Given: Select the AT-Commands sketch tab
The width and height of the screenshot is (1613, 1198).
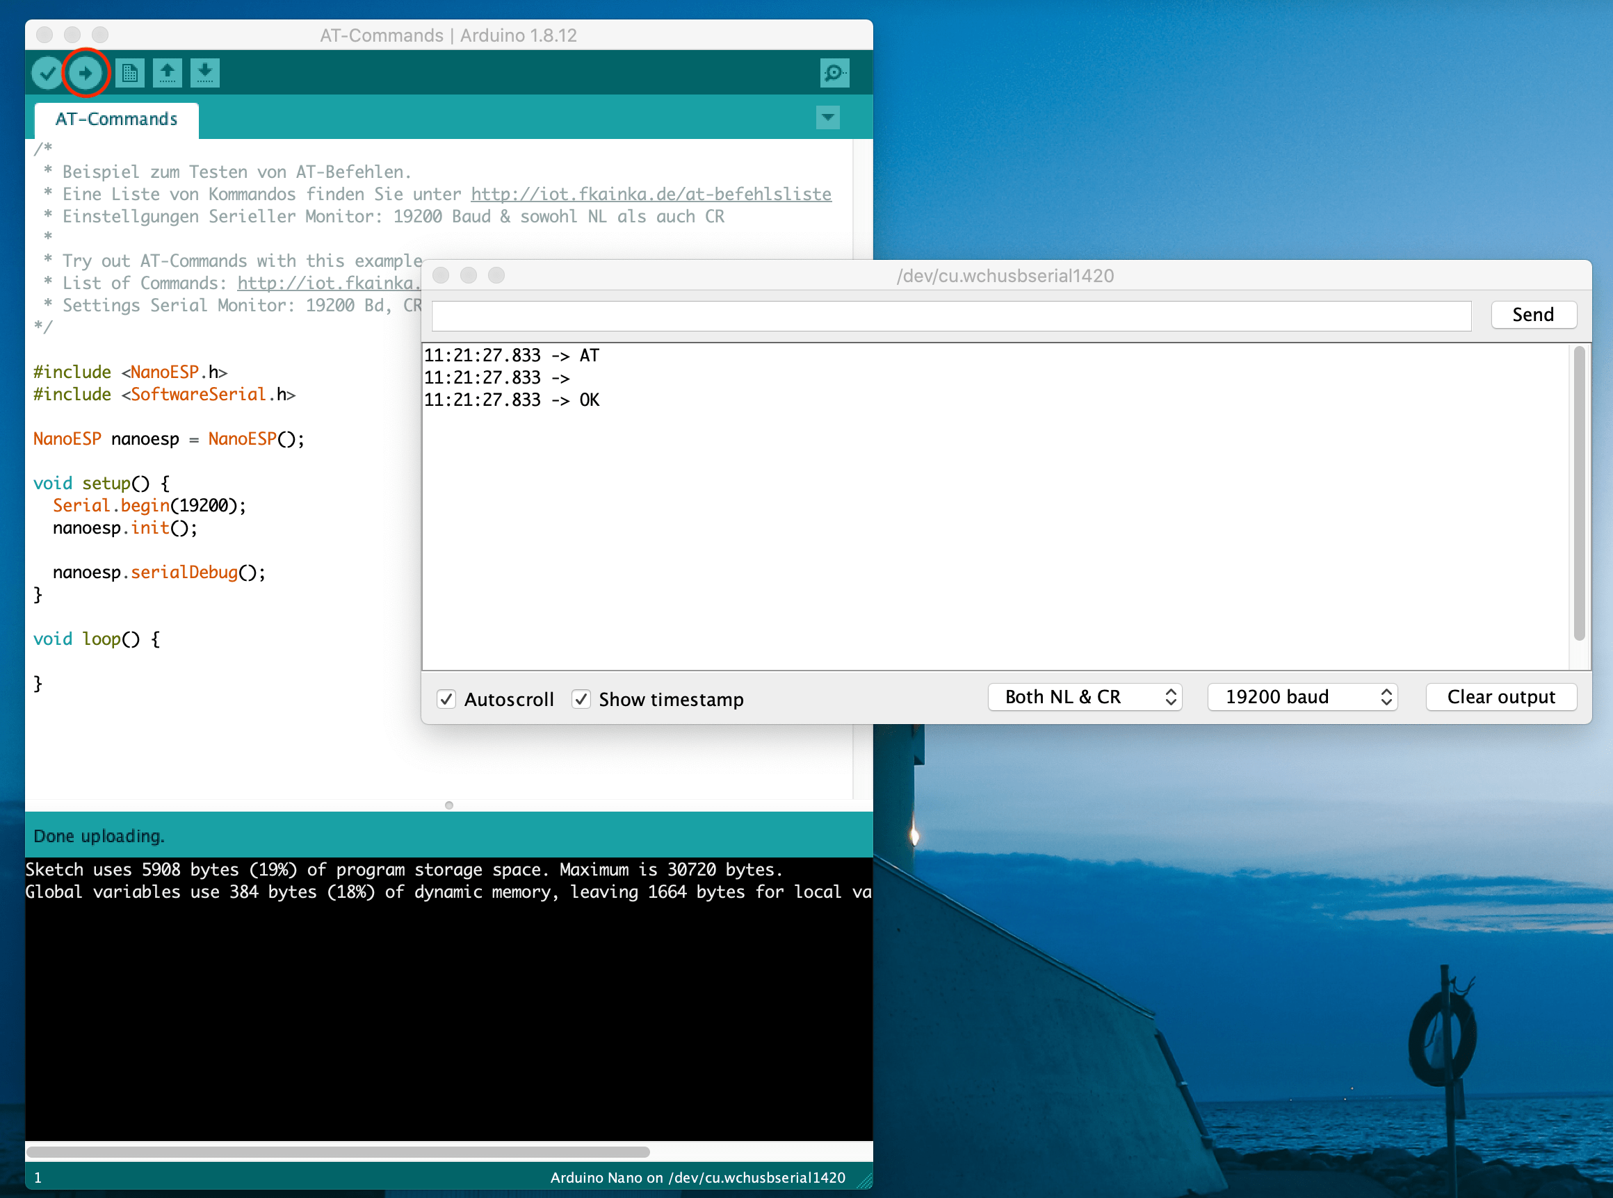Looking at the screenshot, I should pos(116,119).
